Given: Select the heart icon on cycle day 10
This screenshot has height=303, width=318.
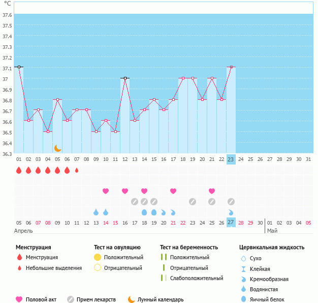Looking at the screenshot, I should point(106,191).
